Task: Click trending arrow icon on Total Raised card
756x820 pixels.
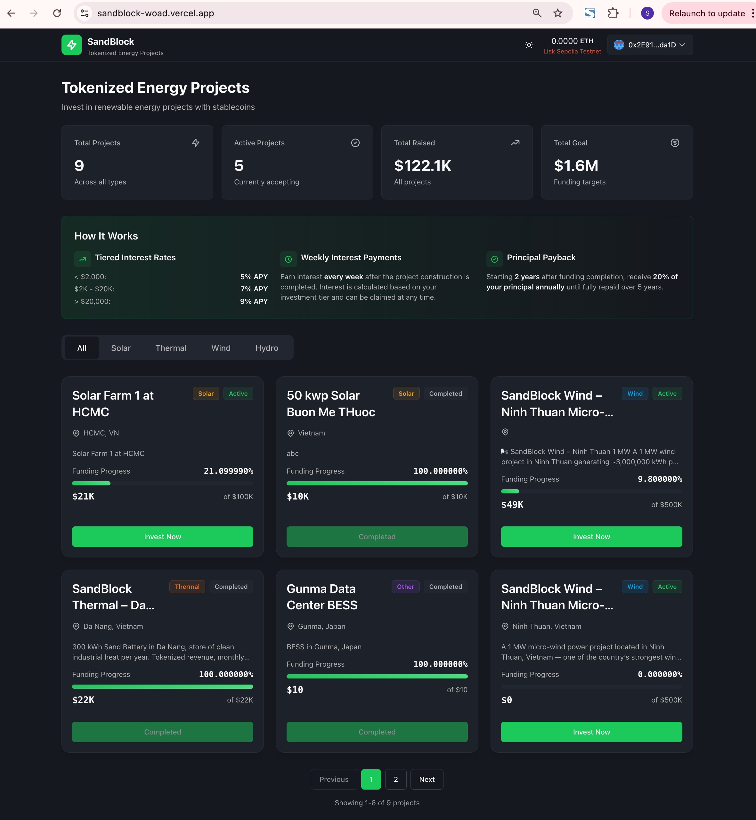Action: click(515, 143)
